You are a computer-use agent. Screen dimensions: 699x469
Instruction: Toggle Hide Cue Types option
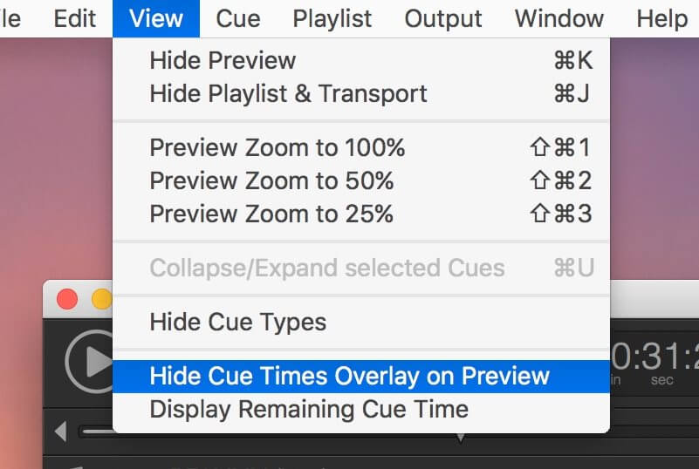coord(361,322)
